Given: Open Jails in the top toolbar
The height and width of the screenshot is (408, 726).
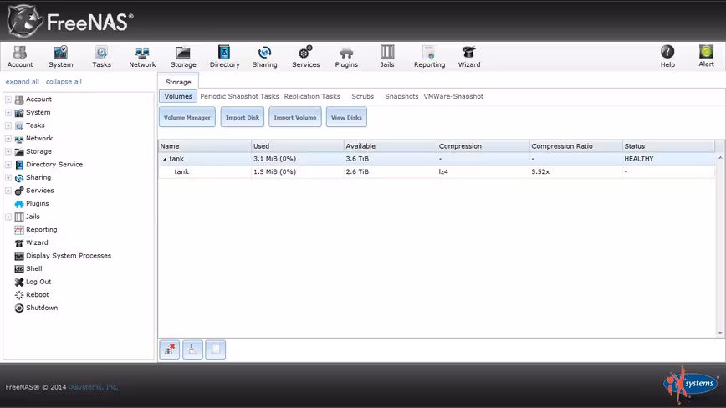Looking at the screenshot, I should pyautogui.click(x=387, y=57).
